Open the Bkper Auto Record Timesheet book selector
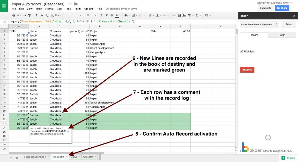Image resolution: width=298 pixels, height=162 pixels. [x=260, y=25]
